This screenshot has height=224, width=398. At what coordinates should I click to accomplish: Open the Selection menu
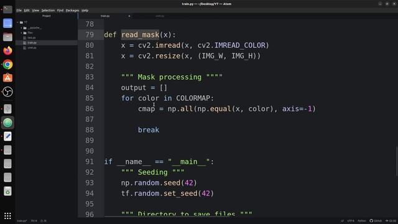click(48, 11)
